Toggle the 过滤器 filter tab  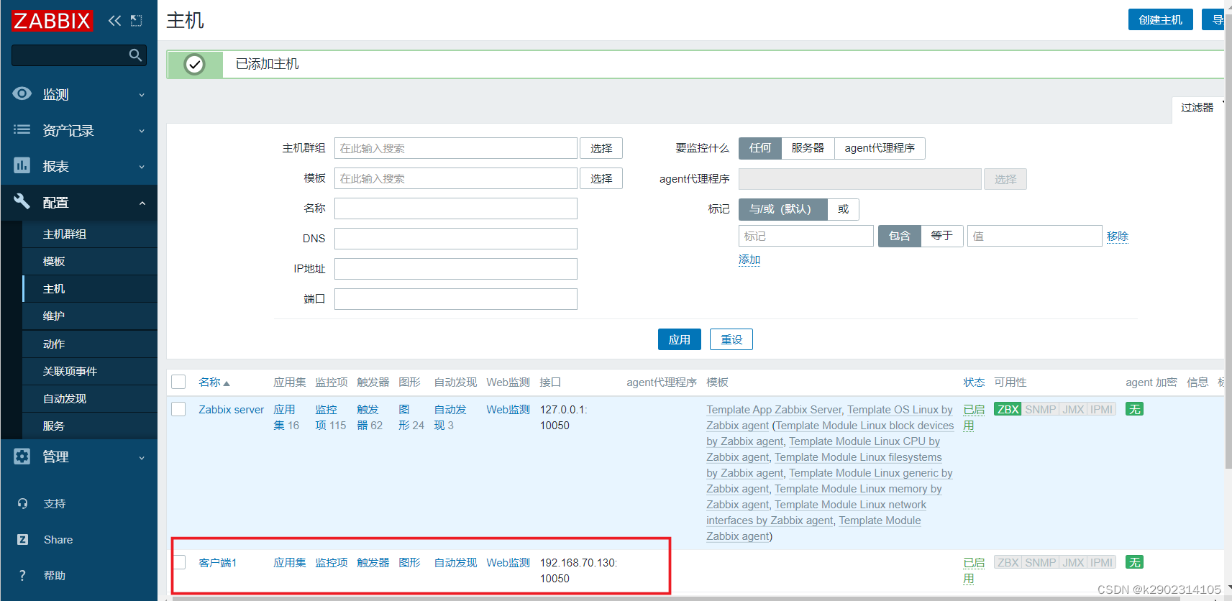1197,107
